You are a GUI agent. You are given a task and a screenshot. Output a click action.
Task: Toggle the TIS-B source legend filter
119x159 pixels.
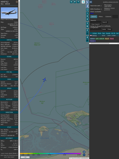click(x=112, y=39)
